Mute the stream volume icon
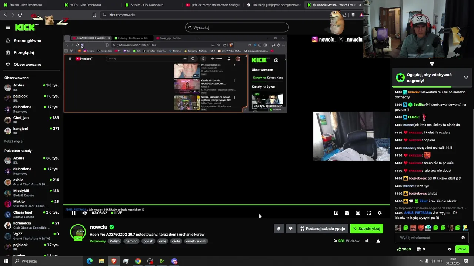 tap(84, 213)
